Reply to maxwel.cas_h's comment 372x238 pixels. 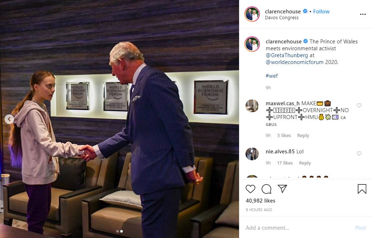(x=303, y=136)
